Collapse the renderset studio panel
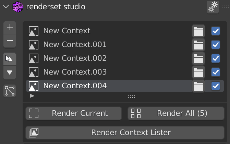This screenshot has width=230, height=144. (5, 7)
